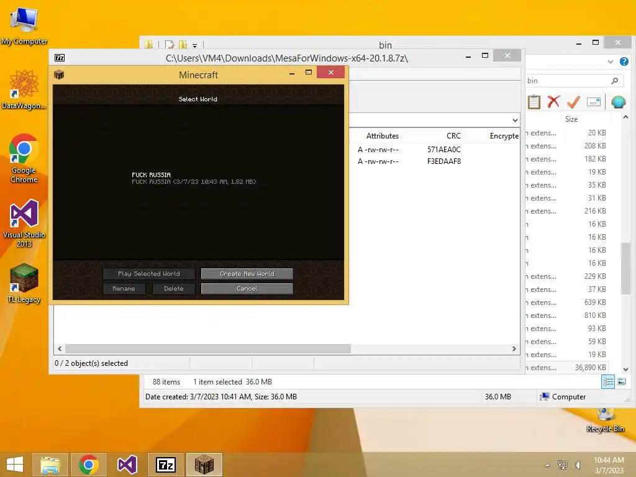Expand the Explorer ribbon chevron
Screen dimensions: 636x477
pyautogui.click(x=610, y=61)
